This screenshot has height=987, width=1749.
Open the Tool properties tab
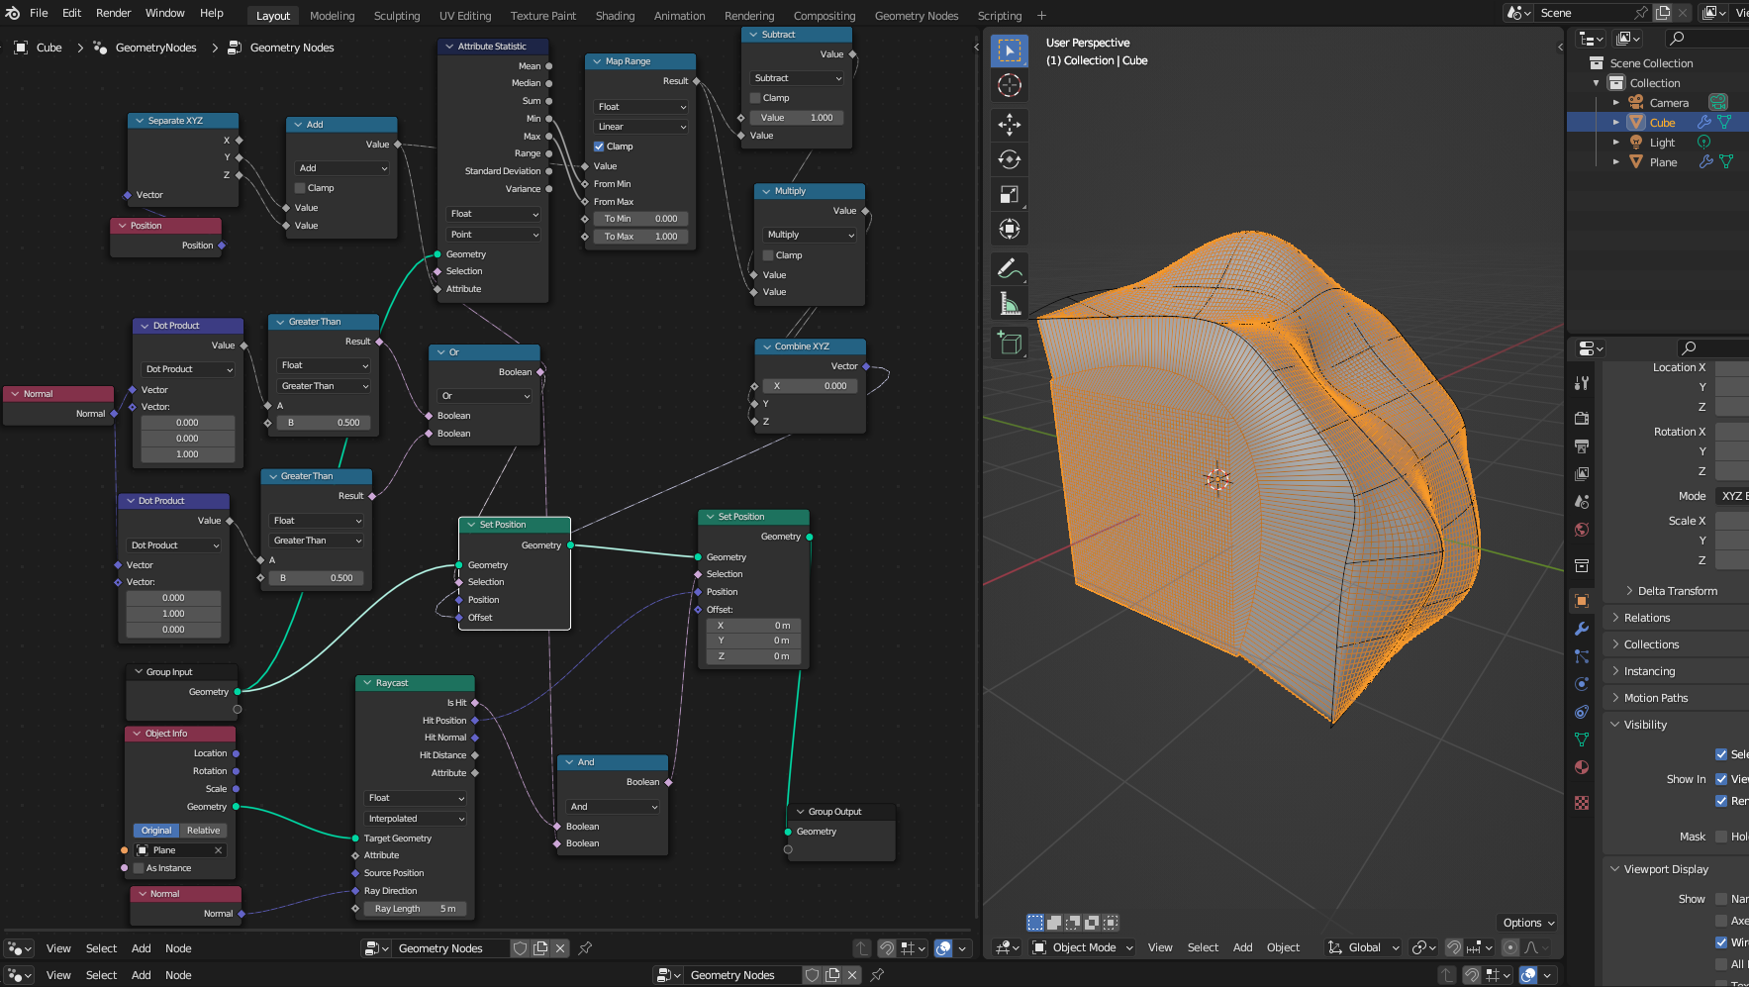pyautogui.click(x=1582, y=383)
